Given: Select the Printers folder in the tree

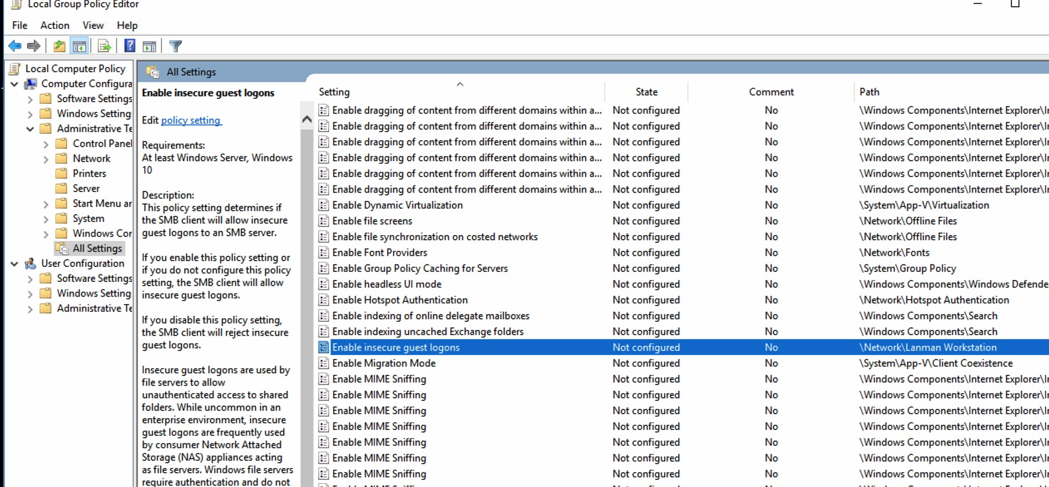Looking at the screenshot, I should pos(89,174).
